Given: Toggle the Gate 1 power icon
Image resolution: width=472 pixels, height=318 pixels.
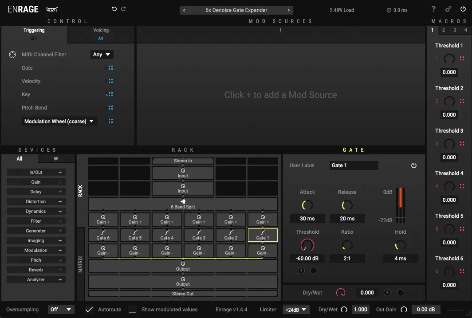Looking at the screenshot, I should click(x=414, y=165).
